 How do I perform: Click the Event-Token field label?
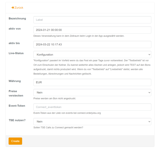(17, 106)
